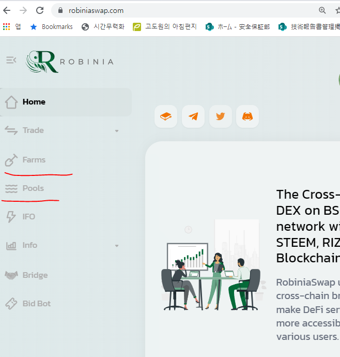
Task: Select the Home menu item
Action: 66,102
